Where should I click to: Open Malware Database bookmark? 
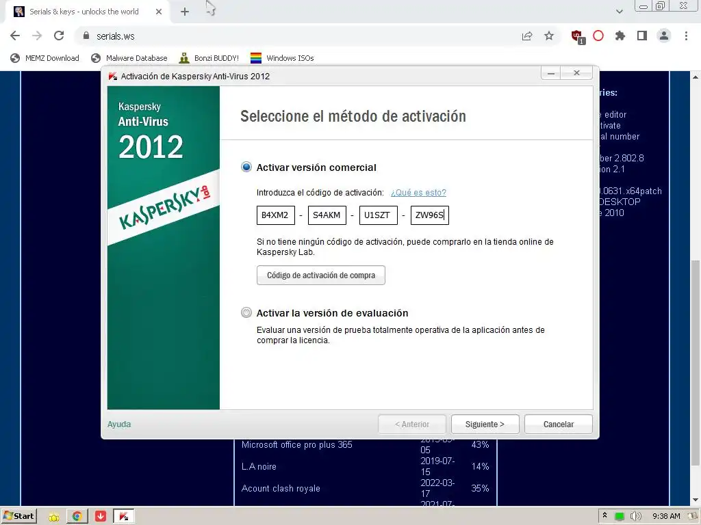click(x=129, y=58)
